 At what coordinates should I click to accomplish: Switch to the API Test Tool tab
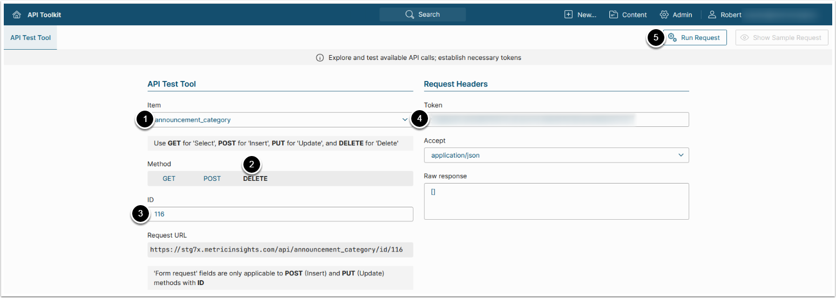(30, 38)
